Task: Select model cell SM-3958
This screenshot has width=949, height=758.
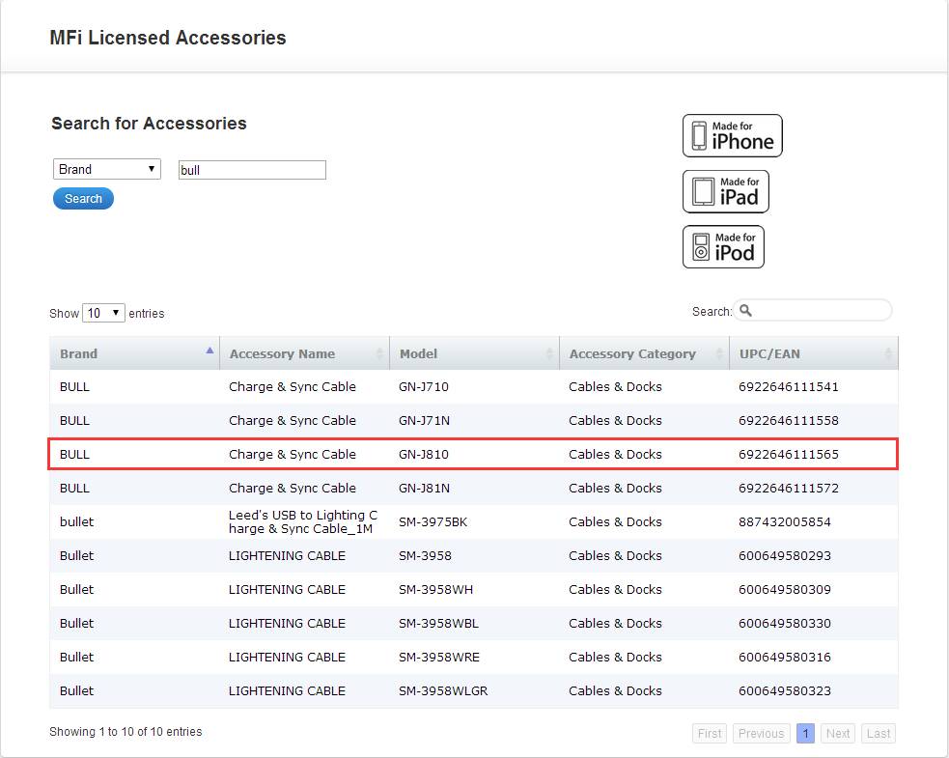Action: [x=425, y=556]
